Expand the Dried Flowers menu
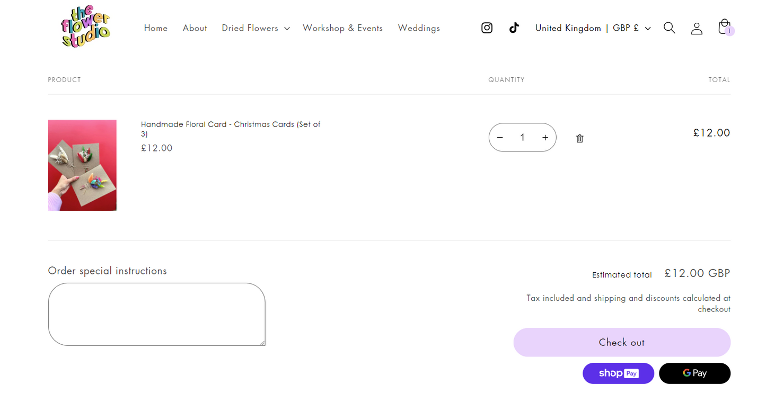766x402 pixels. [x=256, y=28]
